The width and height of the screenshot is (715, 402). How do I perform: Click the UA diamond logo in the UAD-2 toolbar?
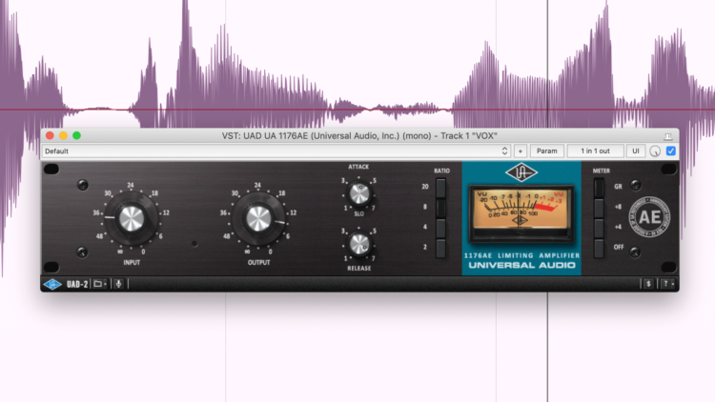click(52, 285)
